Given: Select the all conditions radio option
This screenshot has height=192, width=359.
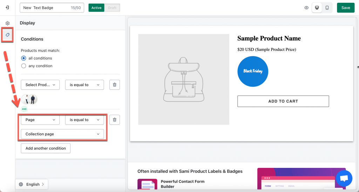Looking at the screenshot, I should (x=23, y=58).
